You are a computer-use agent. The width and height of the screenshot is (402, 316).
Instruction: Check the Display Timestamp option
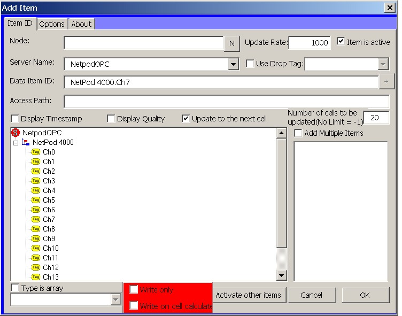coord(15,119)
